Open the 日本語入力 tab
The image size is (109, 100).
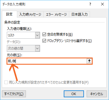(x=80, y=15)
